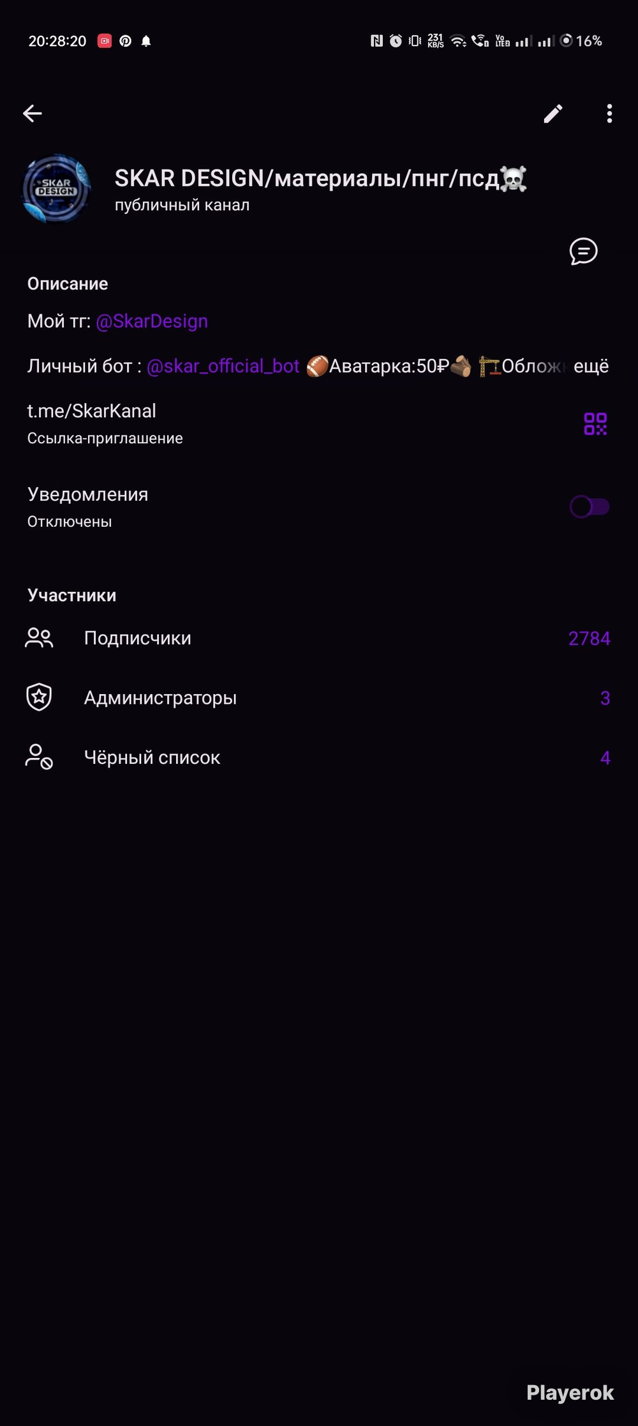Expand description with the "ещё" link
638x1426 pixels.
(x=591, y=366)
